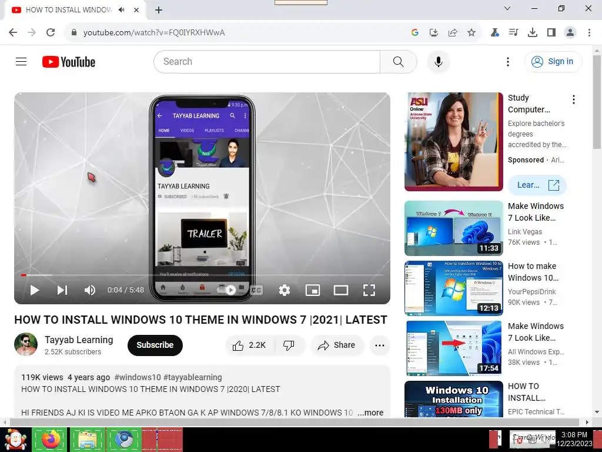Bookmark this tab with the star

[x=471, y=33]
